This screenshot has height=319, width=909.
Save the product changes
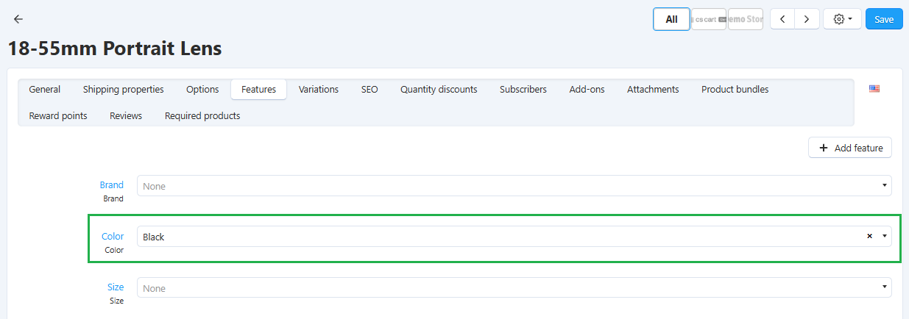pyautogui.click(x=884, y=19)
